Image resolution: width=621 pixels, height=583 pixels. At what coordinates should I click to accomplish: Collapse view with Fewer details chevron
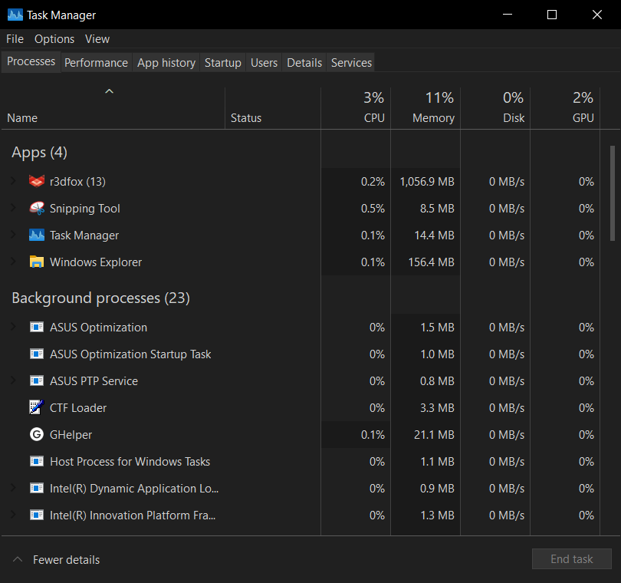point(18,559)
